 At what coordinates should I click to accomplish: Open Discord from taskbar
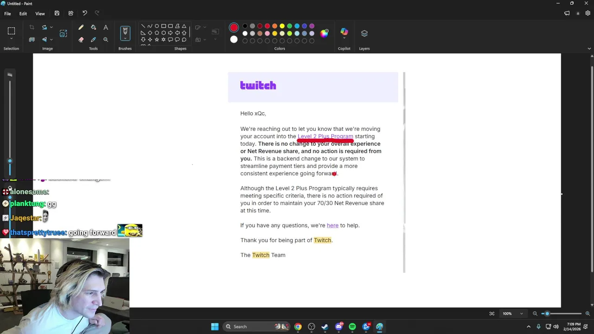(x=339, y=327)
